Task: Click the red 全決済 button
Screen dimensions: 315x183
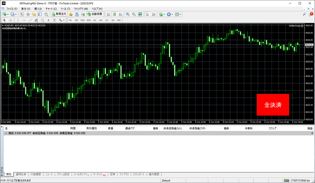Action: [x=273, y=105]
